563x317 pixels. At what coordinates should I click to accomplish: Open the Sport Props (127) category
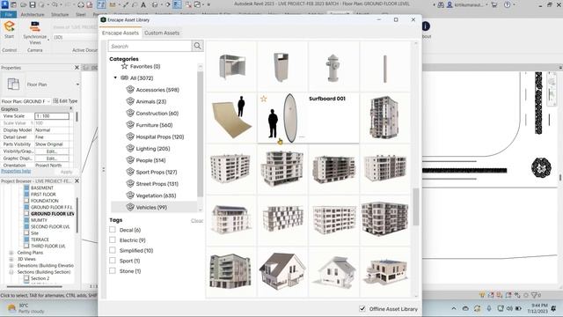click(157, 173)
